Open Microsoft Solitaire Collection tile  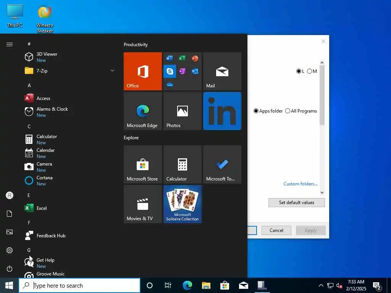pos(183,204)
